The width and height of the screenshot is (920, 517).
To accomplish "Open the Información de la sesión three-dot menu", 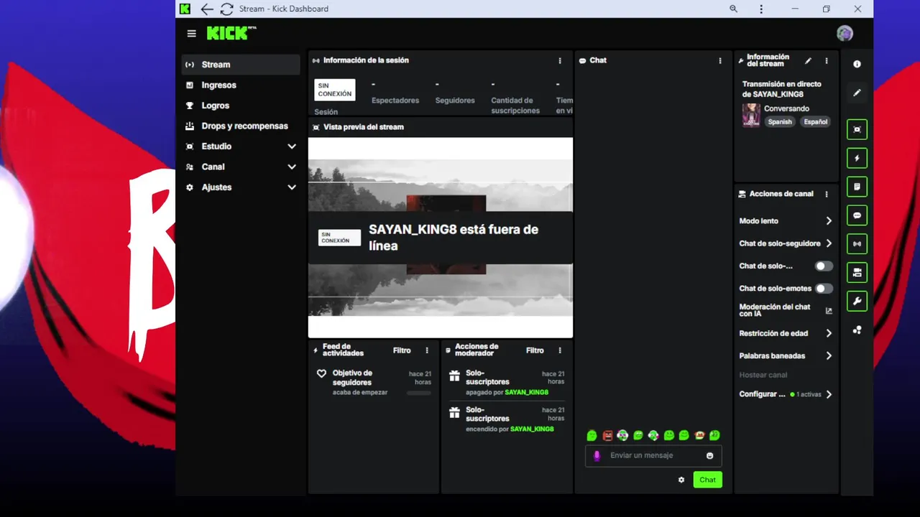I will 560,60.
